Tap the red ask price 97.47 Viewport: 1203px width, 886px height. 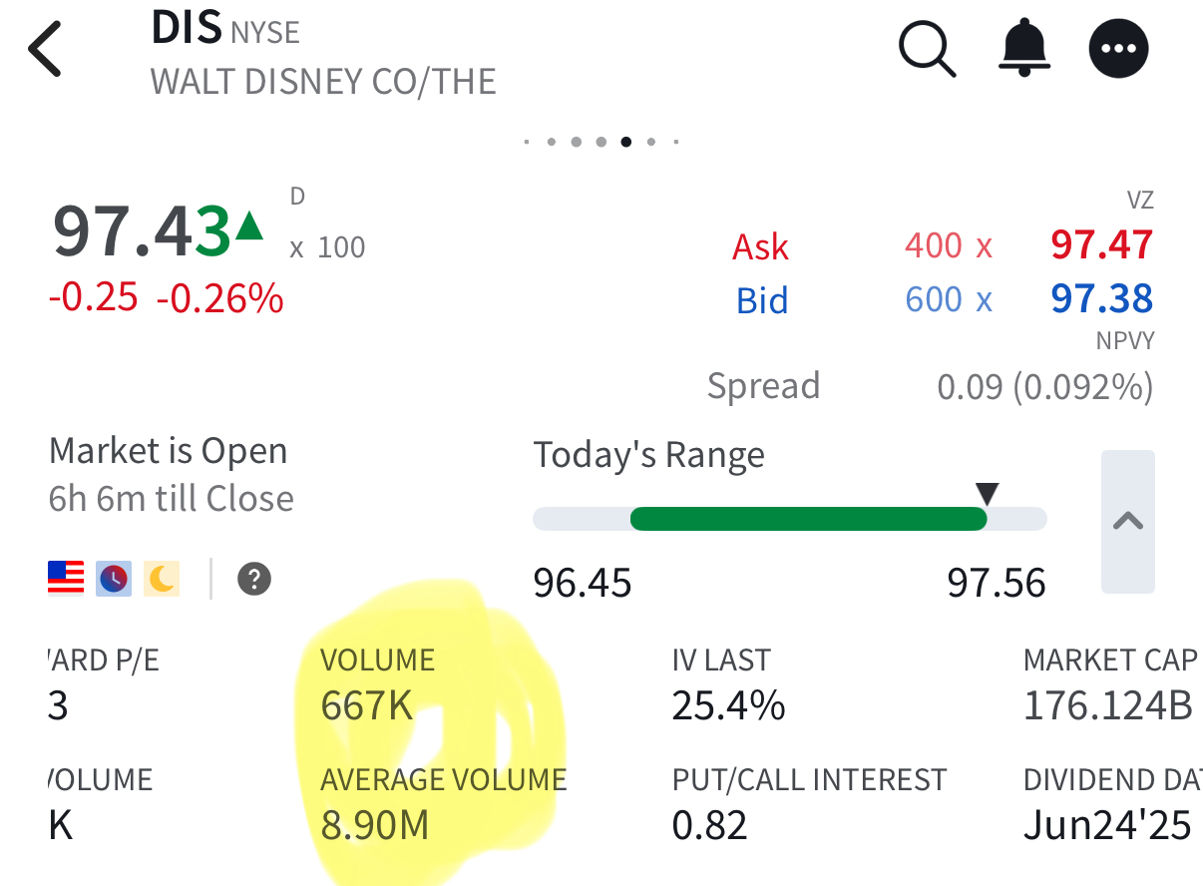[1101, 245]
